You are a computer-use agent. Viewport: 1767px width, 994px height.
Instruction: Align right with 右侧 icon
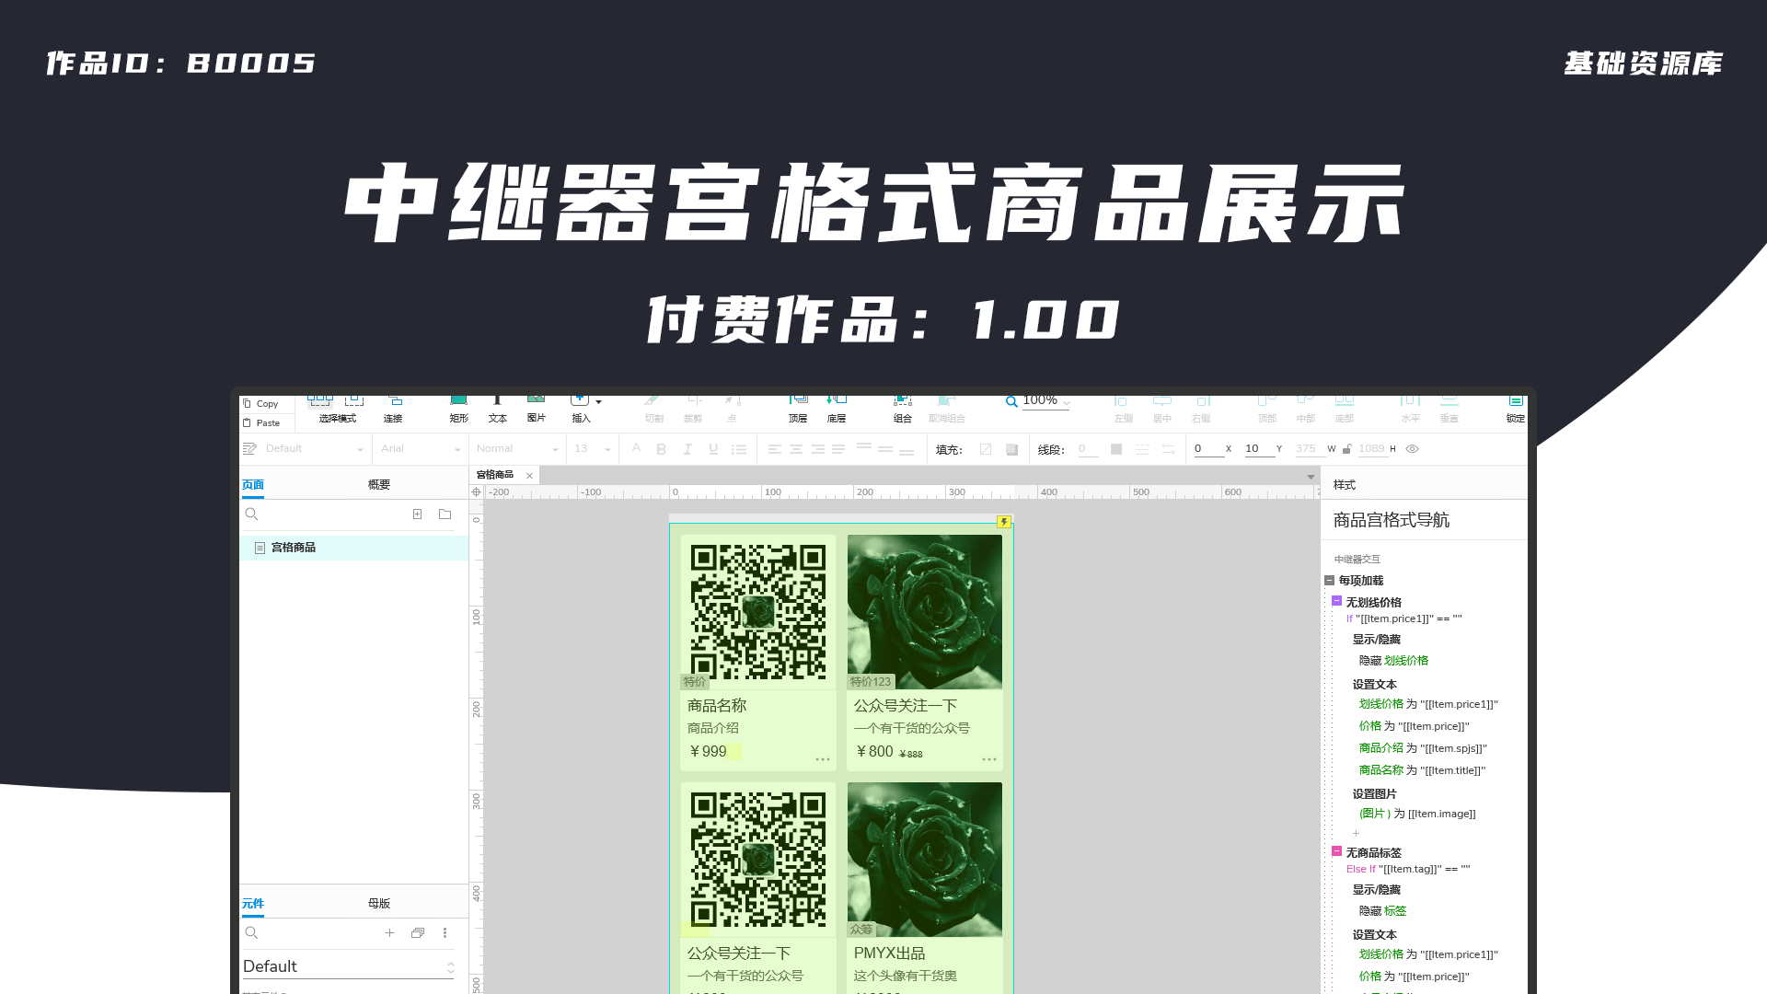(1201, 410)
